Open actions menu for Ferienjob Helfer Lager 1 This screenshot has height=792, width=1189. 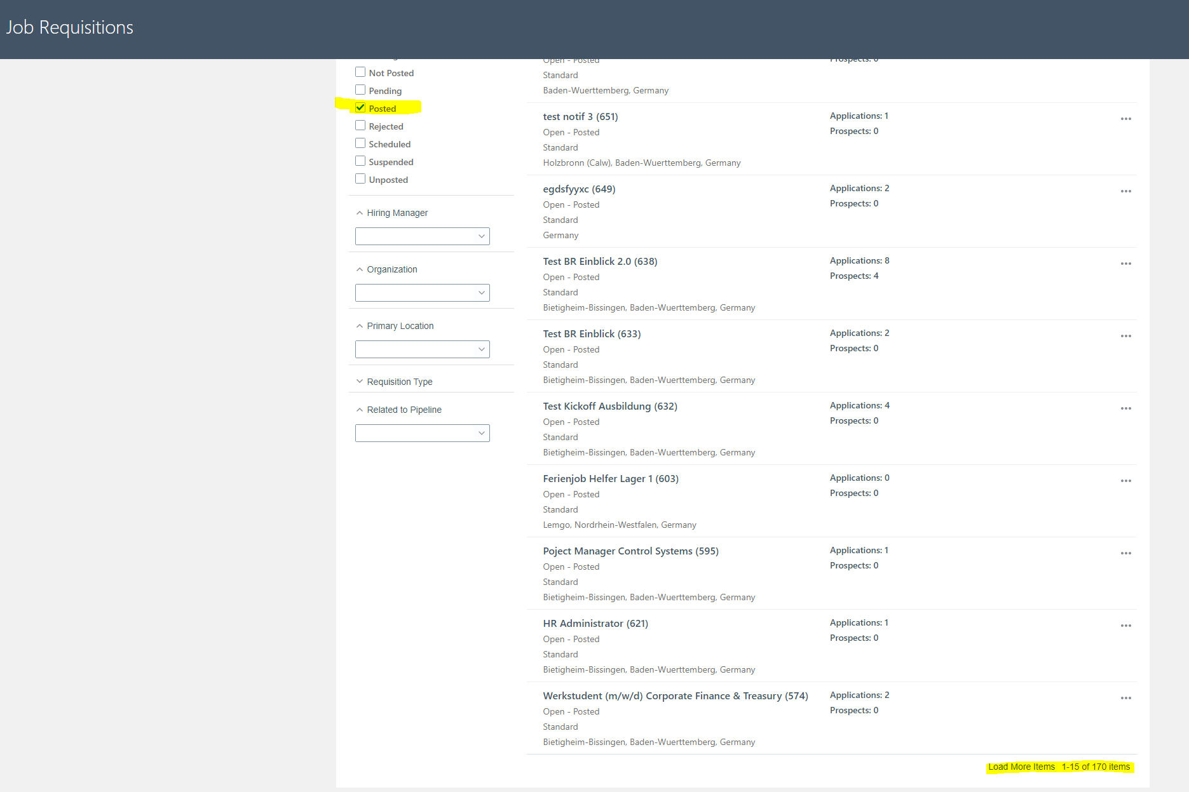pos(1125,481)
